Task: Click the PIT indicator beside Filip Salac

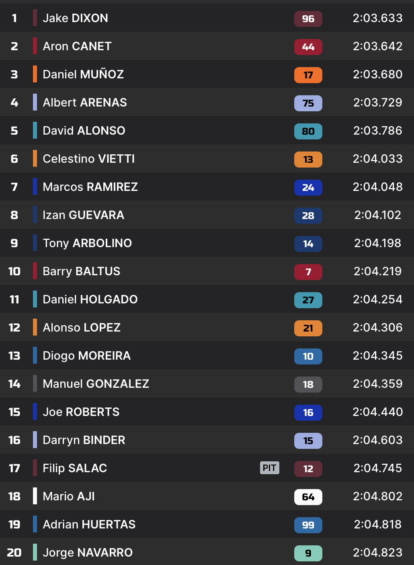Action: 269,468
